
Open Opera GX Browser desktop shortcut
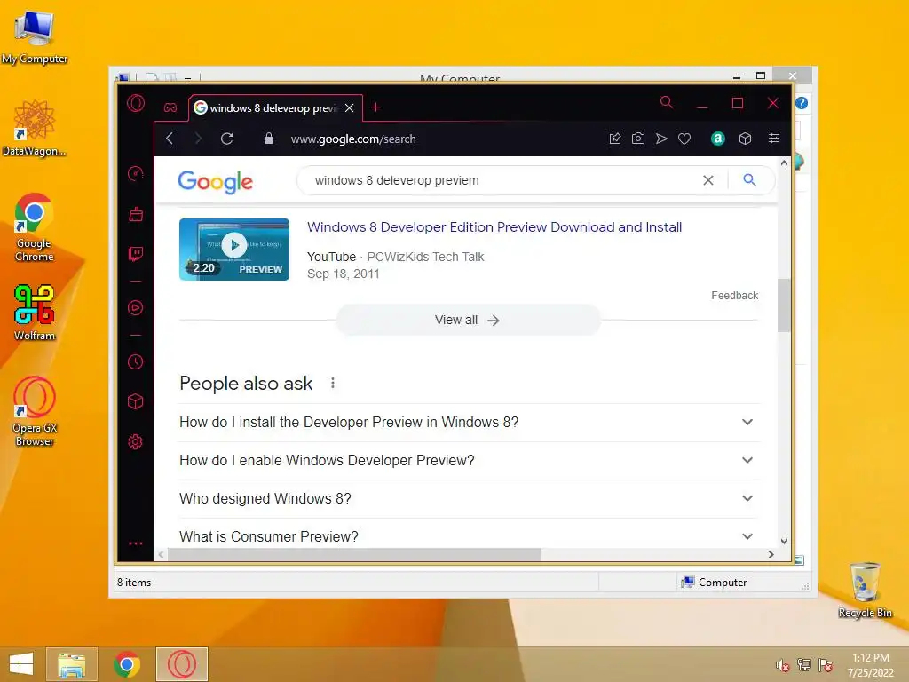click(35, 411)
